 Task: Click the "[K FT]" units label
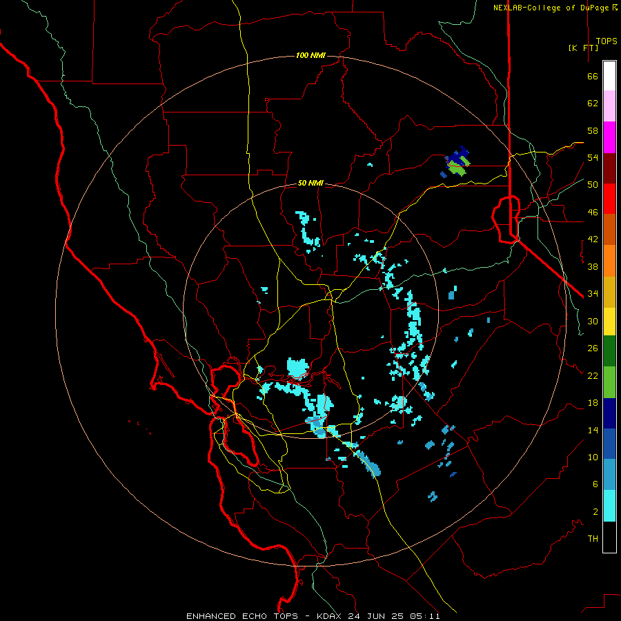tap(583, 48)
